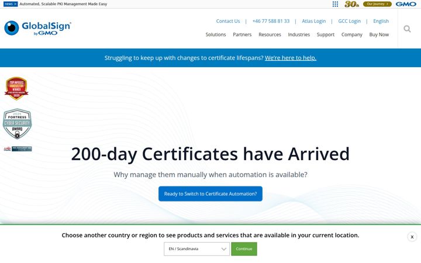
Task: Dismiss the country selection banner
Action: pyautogui.click(x=412, y=237)
